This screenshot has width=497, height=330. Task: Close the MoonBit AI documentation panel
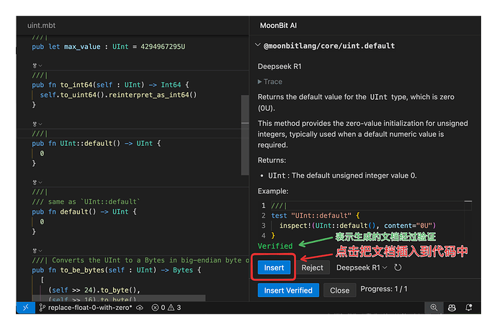(339, 290)
